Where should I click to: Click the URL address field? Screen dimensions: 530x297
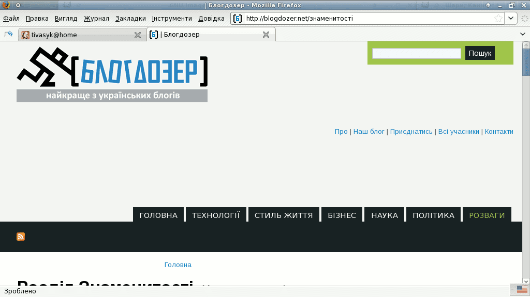click(369, 19)
